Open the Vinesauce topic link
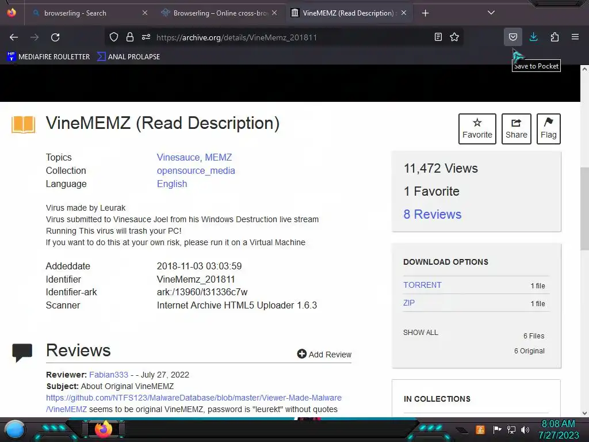589x442 pixels. click(x=178, y=157)
